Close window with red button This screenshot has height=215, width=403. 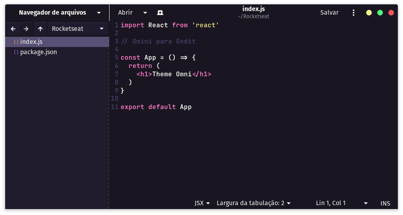click(x=391, y=13)
